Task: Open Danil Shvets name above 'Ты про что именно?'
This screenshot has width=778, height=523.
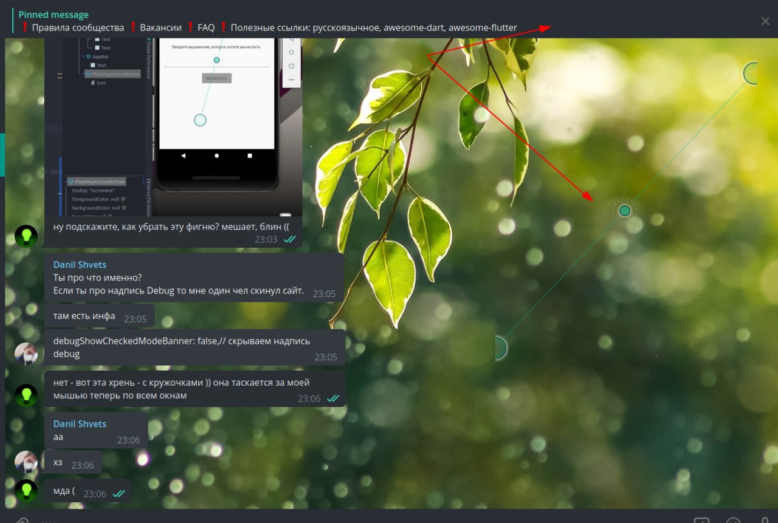Action: [x=80, y=264]
